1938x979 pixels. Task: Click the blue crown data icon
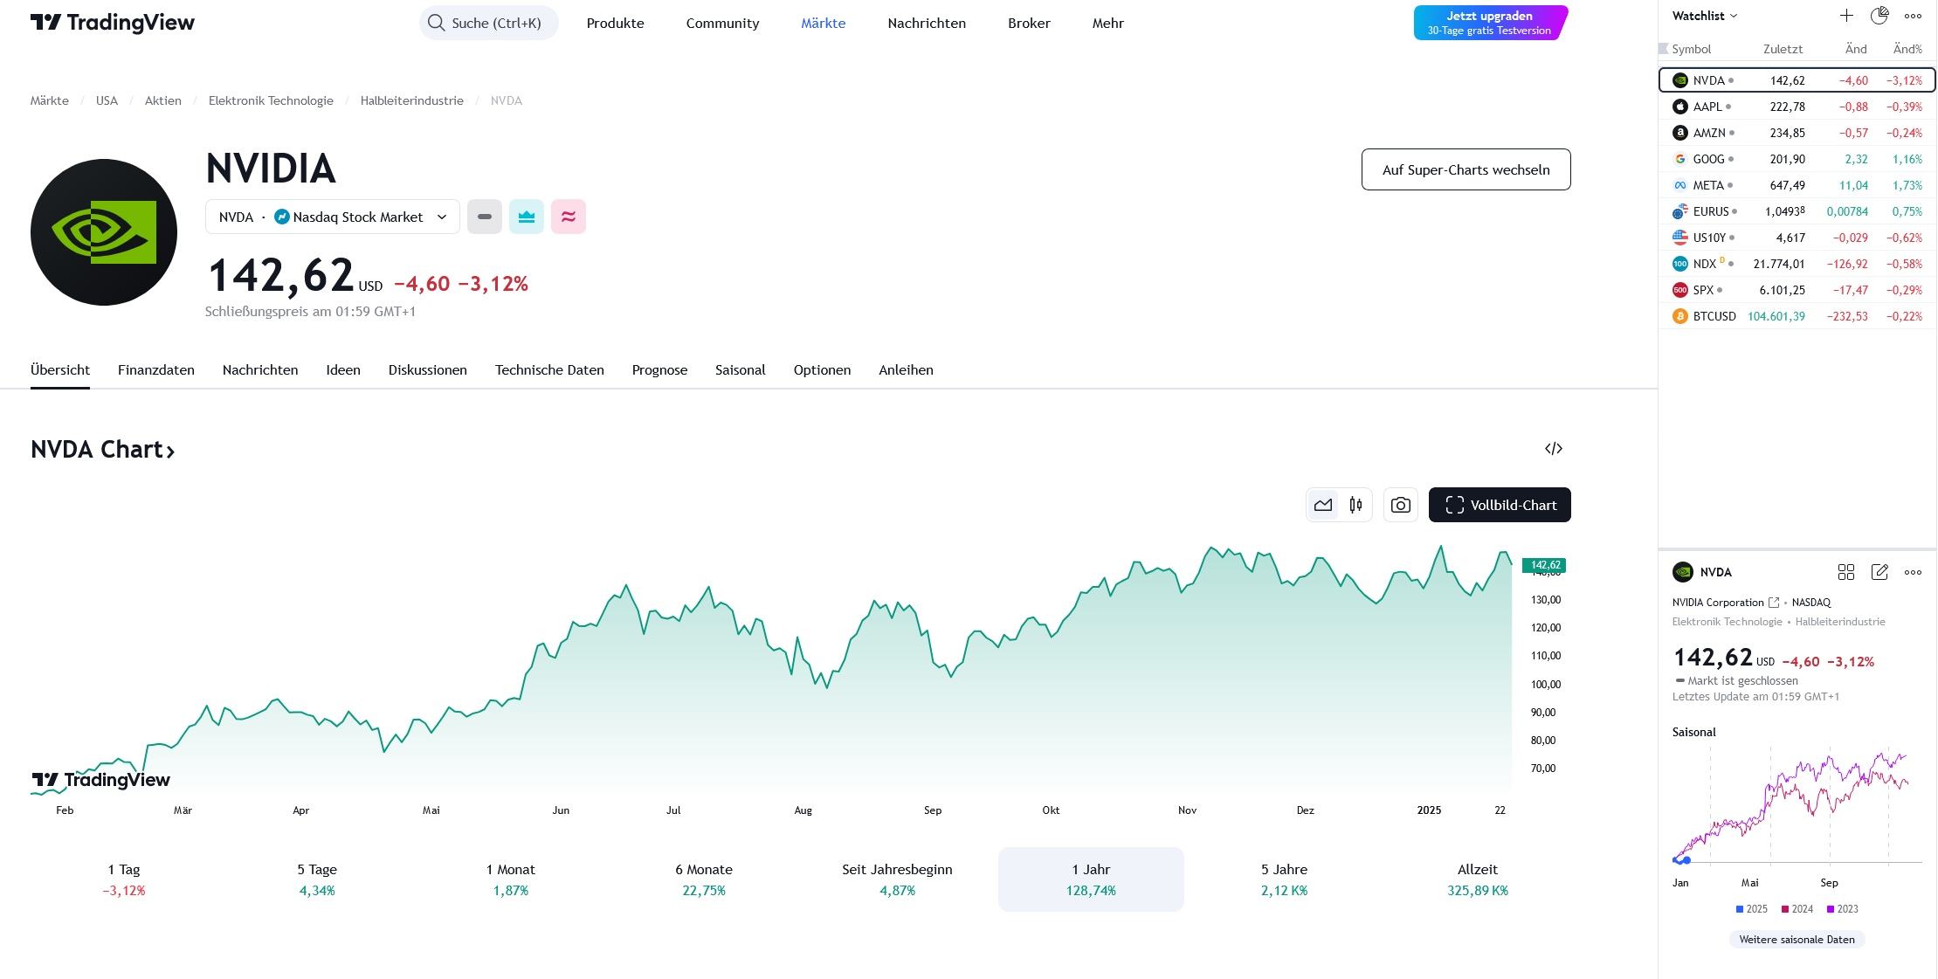527,217
